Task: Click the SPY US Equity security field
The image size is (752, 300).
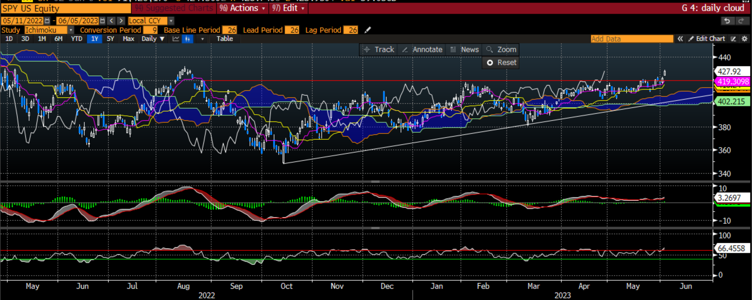Action: (66, 9)
